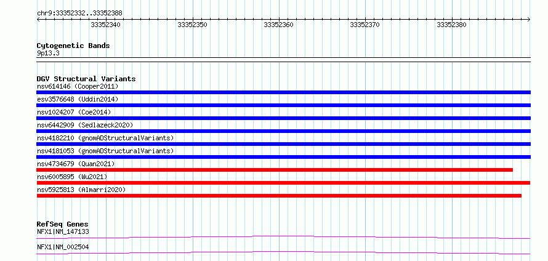Click ruler position 33352380

pos(451,25)
